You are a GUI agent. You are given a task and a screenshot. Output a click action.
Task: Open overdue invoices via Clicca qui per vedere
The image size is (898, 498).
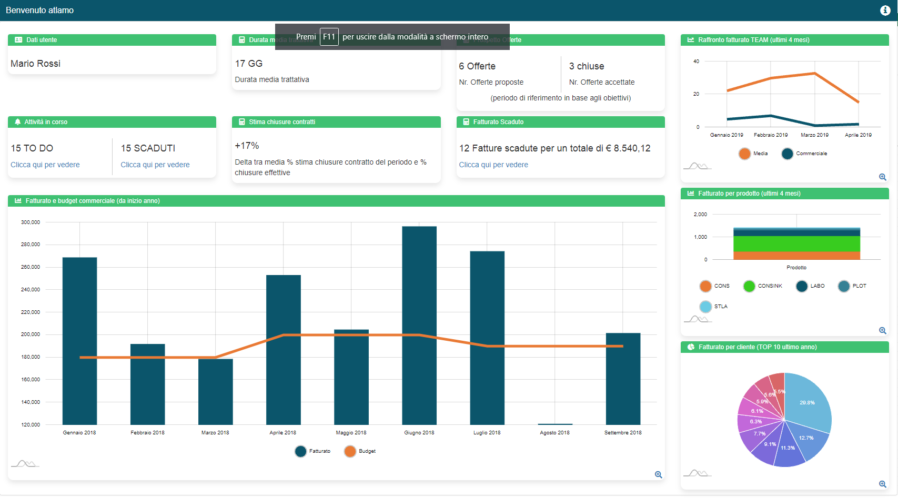(493, 165)
